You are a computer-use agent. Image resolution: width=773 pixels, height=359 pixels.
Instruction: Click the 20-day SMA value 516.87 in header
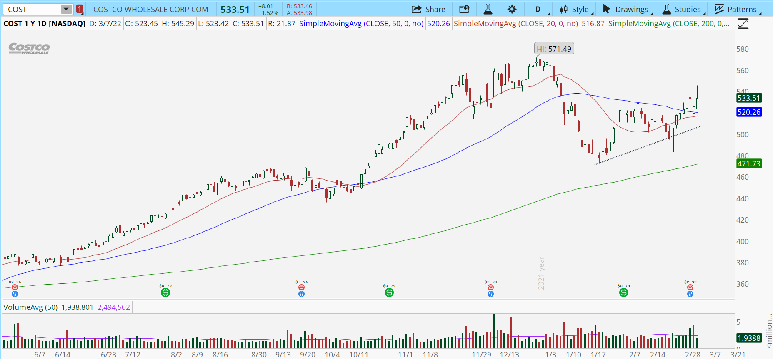pos(593,24)
